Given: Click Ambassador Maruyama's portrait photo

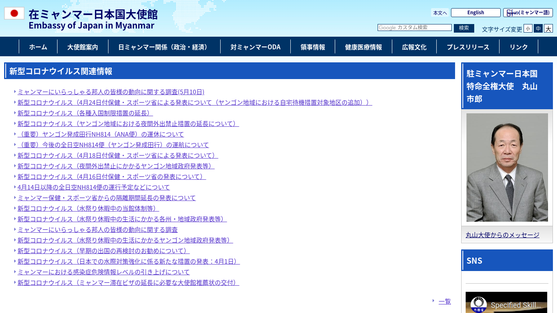Looking at the screenshot, I should click(x=507, y=168).
